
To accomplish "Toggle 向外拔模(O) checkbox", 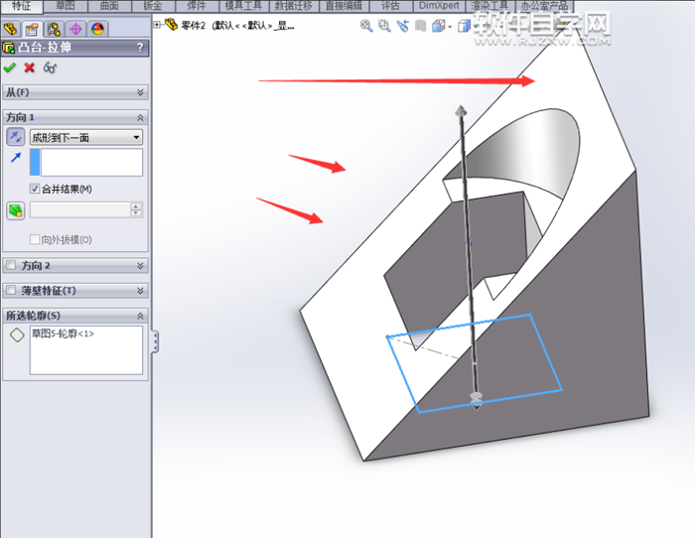I will pyautogui.click(x=35, y=240).
